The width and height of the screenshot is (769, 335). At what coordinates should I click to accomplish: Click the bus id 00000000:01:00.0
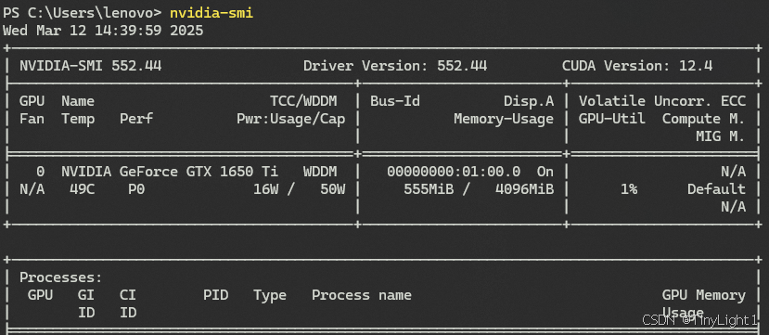click(x=454, y=172)
